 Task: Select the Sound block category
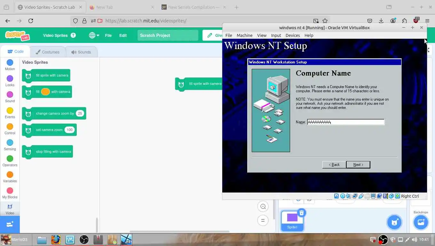pyautogui.click(x=10, y=97)
